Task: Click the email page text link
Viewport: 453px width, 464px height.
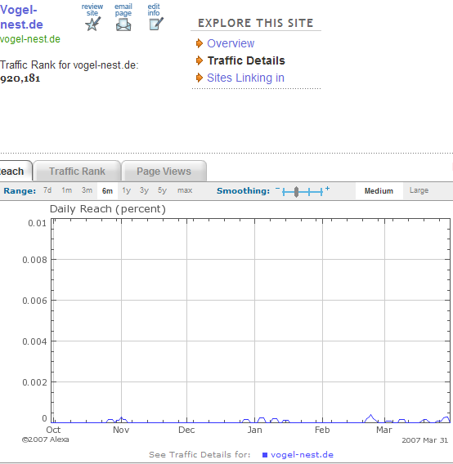Action: (123, 10)
